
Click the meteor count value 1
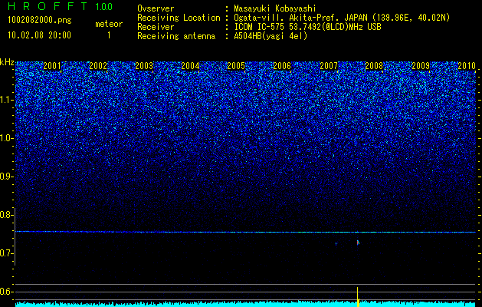click(x=109, y=35)
